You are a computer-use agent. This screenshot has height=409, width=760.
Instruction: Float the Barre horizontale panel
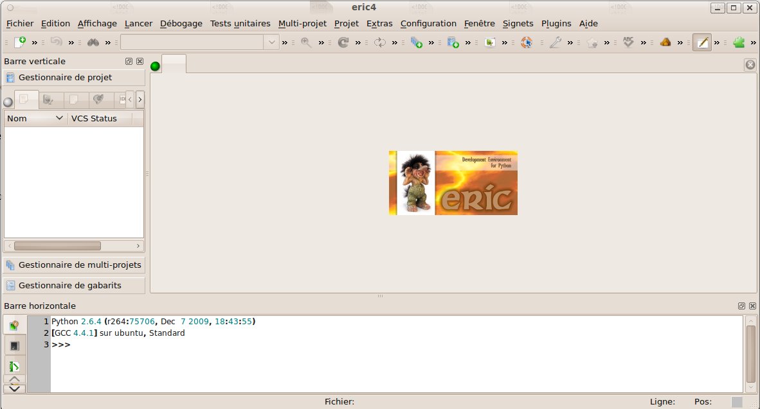click(x=741, y=306)
